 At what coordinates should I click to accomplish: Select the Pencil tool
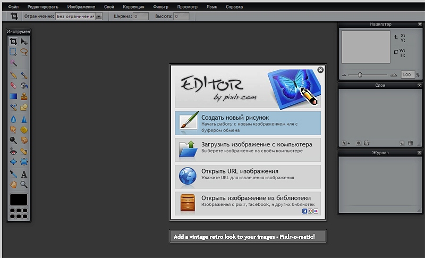click(13, 75)
